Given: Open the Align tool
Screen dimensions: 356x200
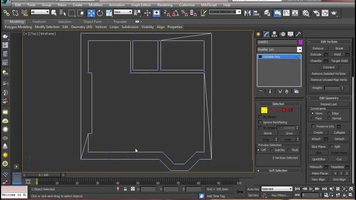Looking at the screenshot, I should pos(256,13).
